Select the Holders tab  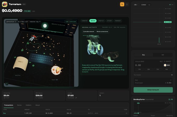coord(28,105)
